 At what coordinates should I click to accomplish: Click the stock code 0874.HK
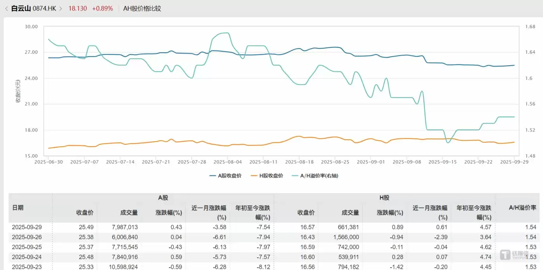[x=43, y=8]
